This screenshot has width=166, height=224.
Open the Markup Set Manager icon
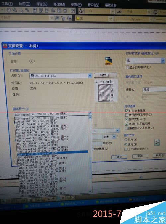[x=59, y=11]
